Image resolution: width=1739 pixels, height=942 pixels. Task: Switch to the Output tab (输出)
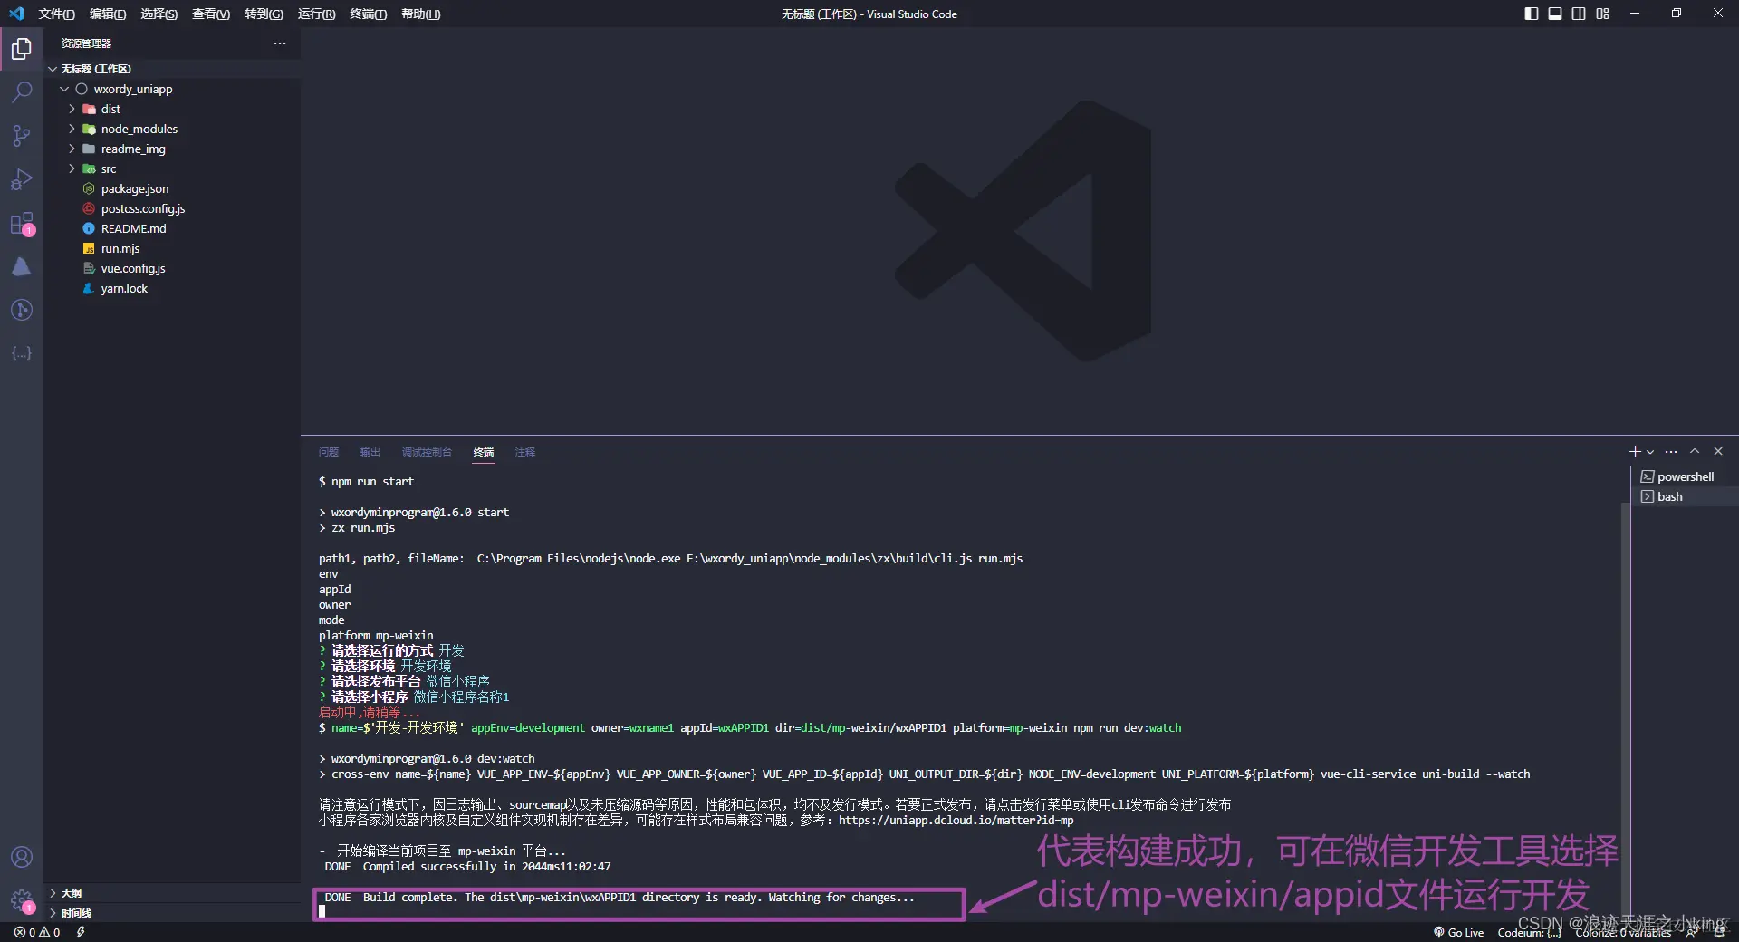pos(370,452)
